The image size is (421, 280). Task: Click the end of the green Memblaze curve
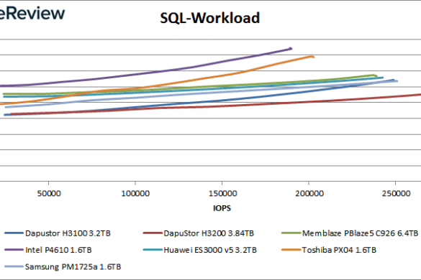coord(375,75)
